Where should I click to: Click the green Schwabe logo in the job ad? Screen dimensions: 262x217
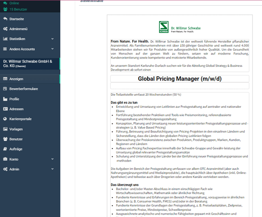click(x=164, y=27)
